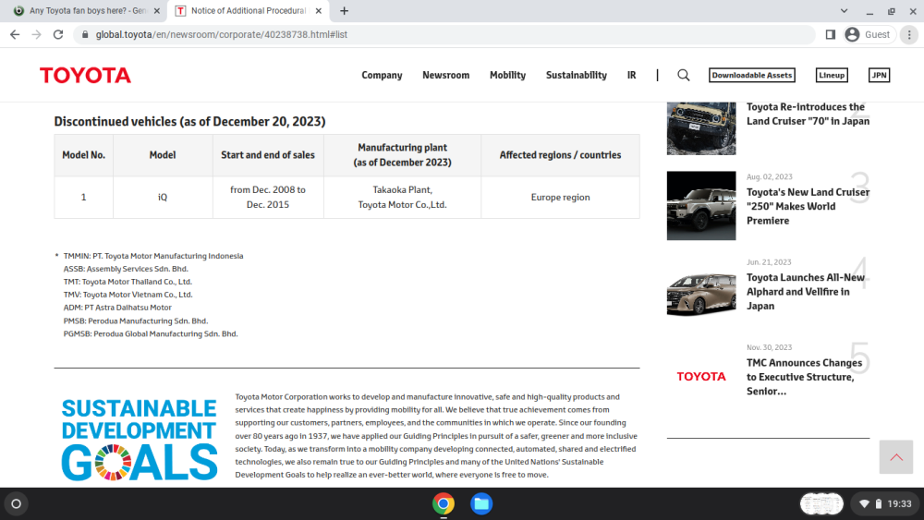Screen dimensions: 924x520
Task: Open 'TMC Announces Changes to Executive Structure' article
Action: point(805,377)
